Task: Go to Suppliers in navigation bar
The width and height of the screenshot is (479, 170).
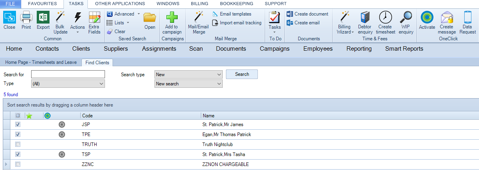Action: click(x=116, y=49)
